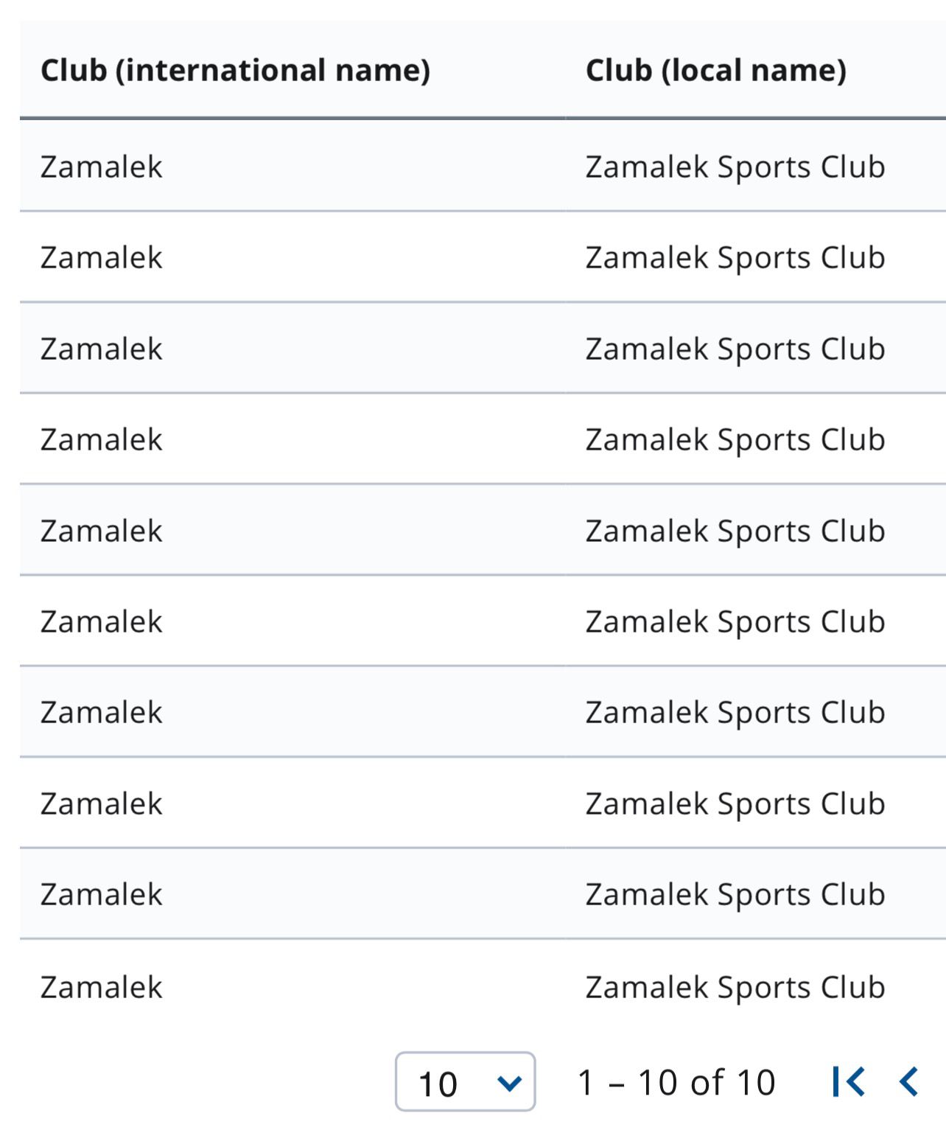This screenshot has width=946, height=1147.
Task: Click "Zamalek Sports Club" in the third row
Action: coord(735,349)
